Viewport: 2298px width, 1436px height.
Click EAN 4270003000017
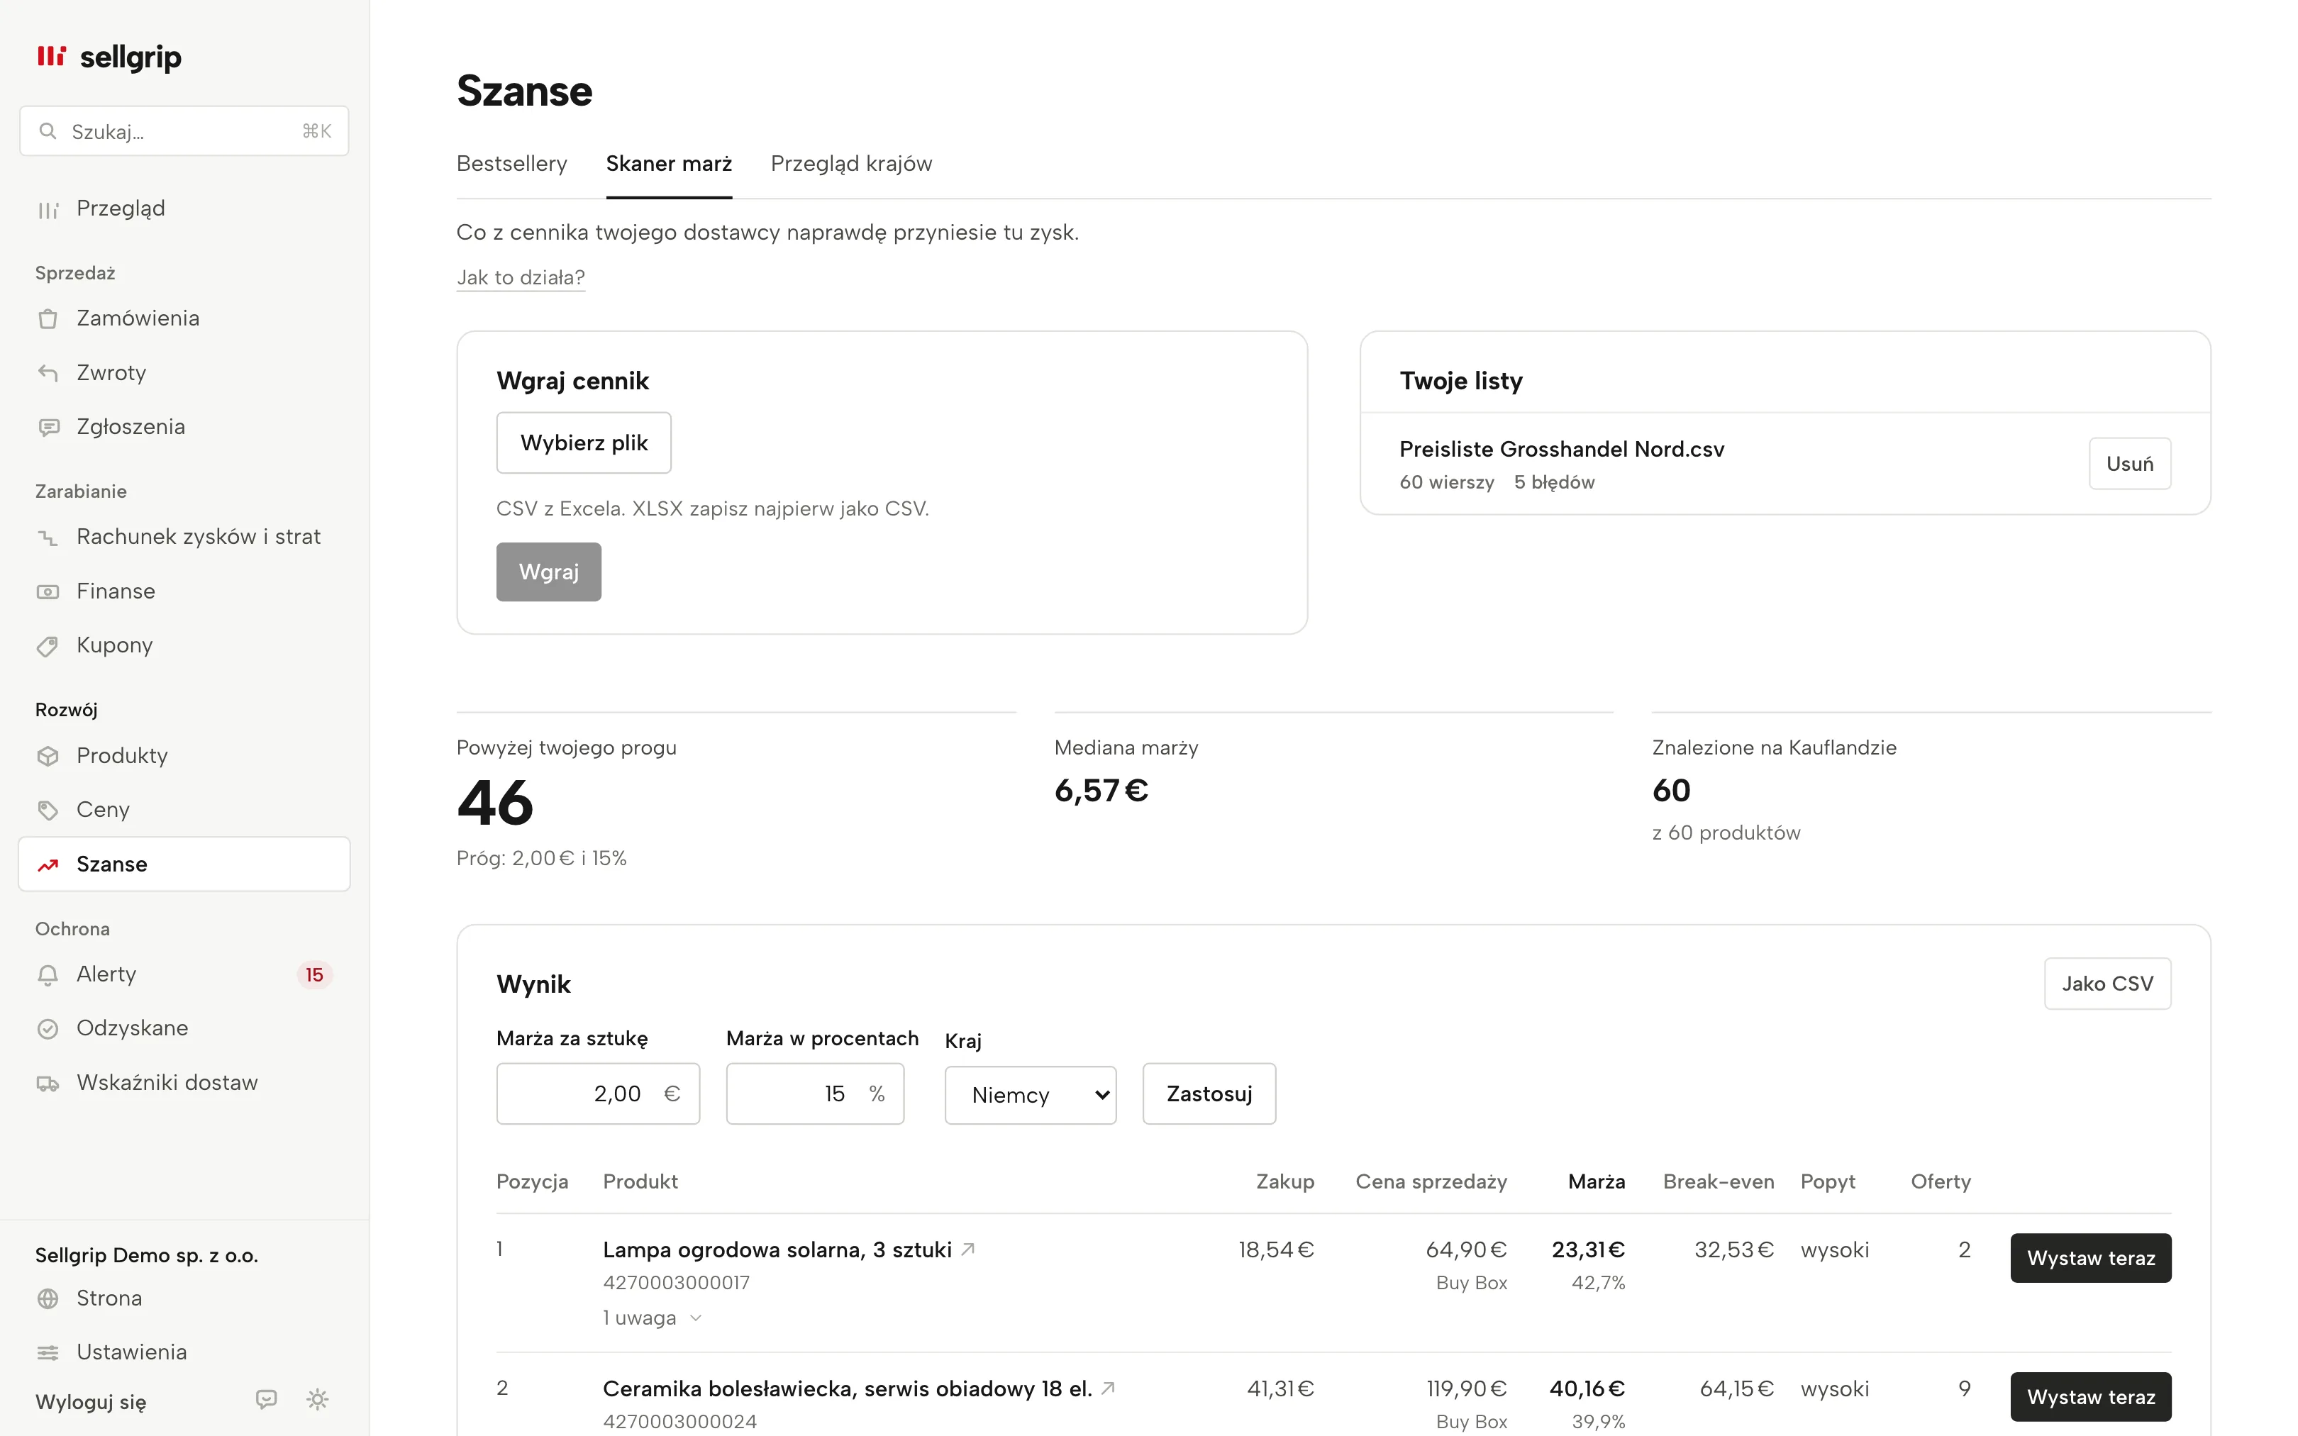pyautogui.click(x=676, y=1282)
